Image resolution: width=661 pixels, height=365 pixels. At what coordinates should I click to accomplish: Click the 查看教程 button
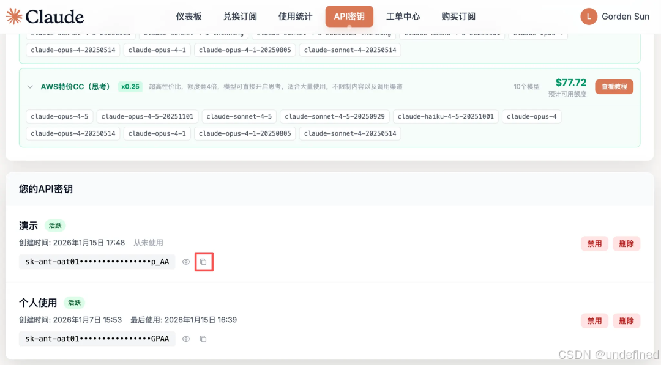click(x=614, y=87)
